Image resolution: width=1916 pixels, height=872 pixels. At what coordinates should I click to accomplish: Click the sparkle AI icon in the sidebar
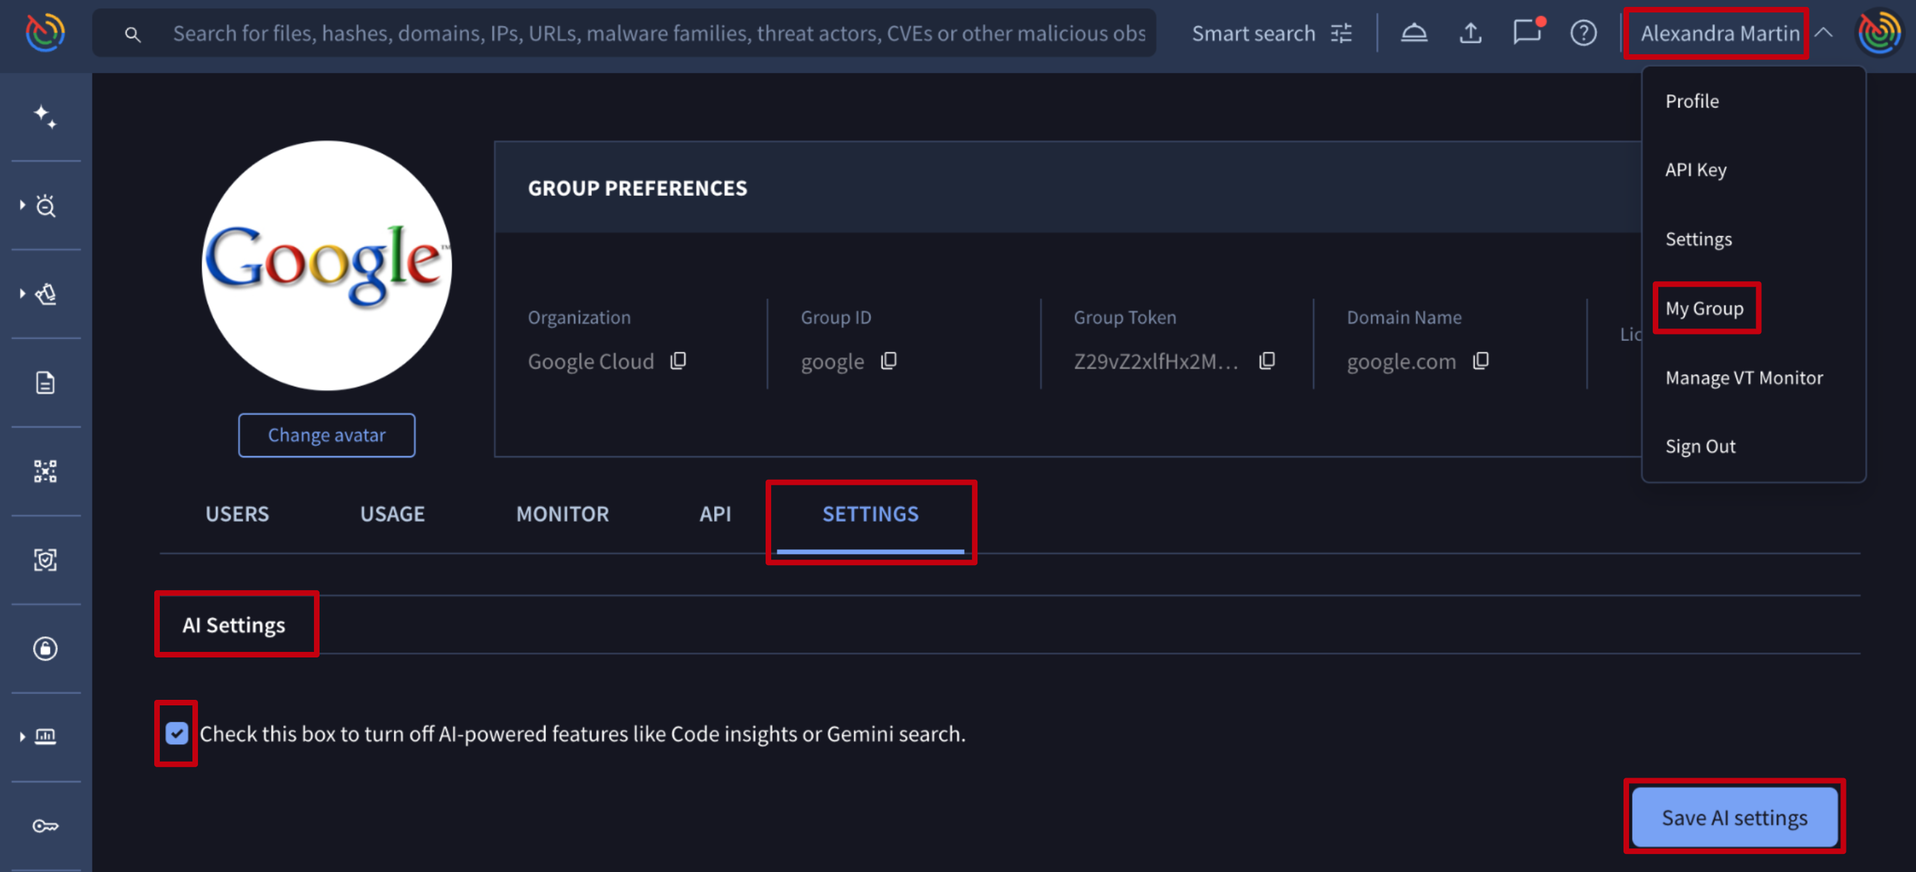point(45,117)
